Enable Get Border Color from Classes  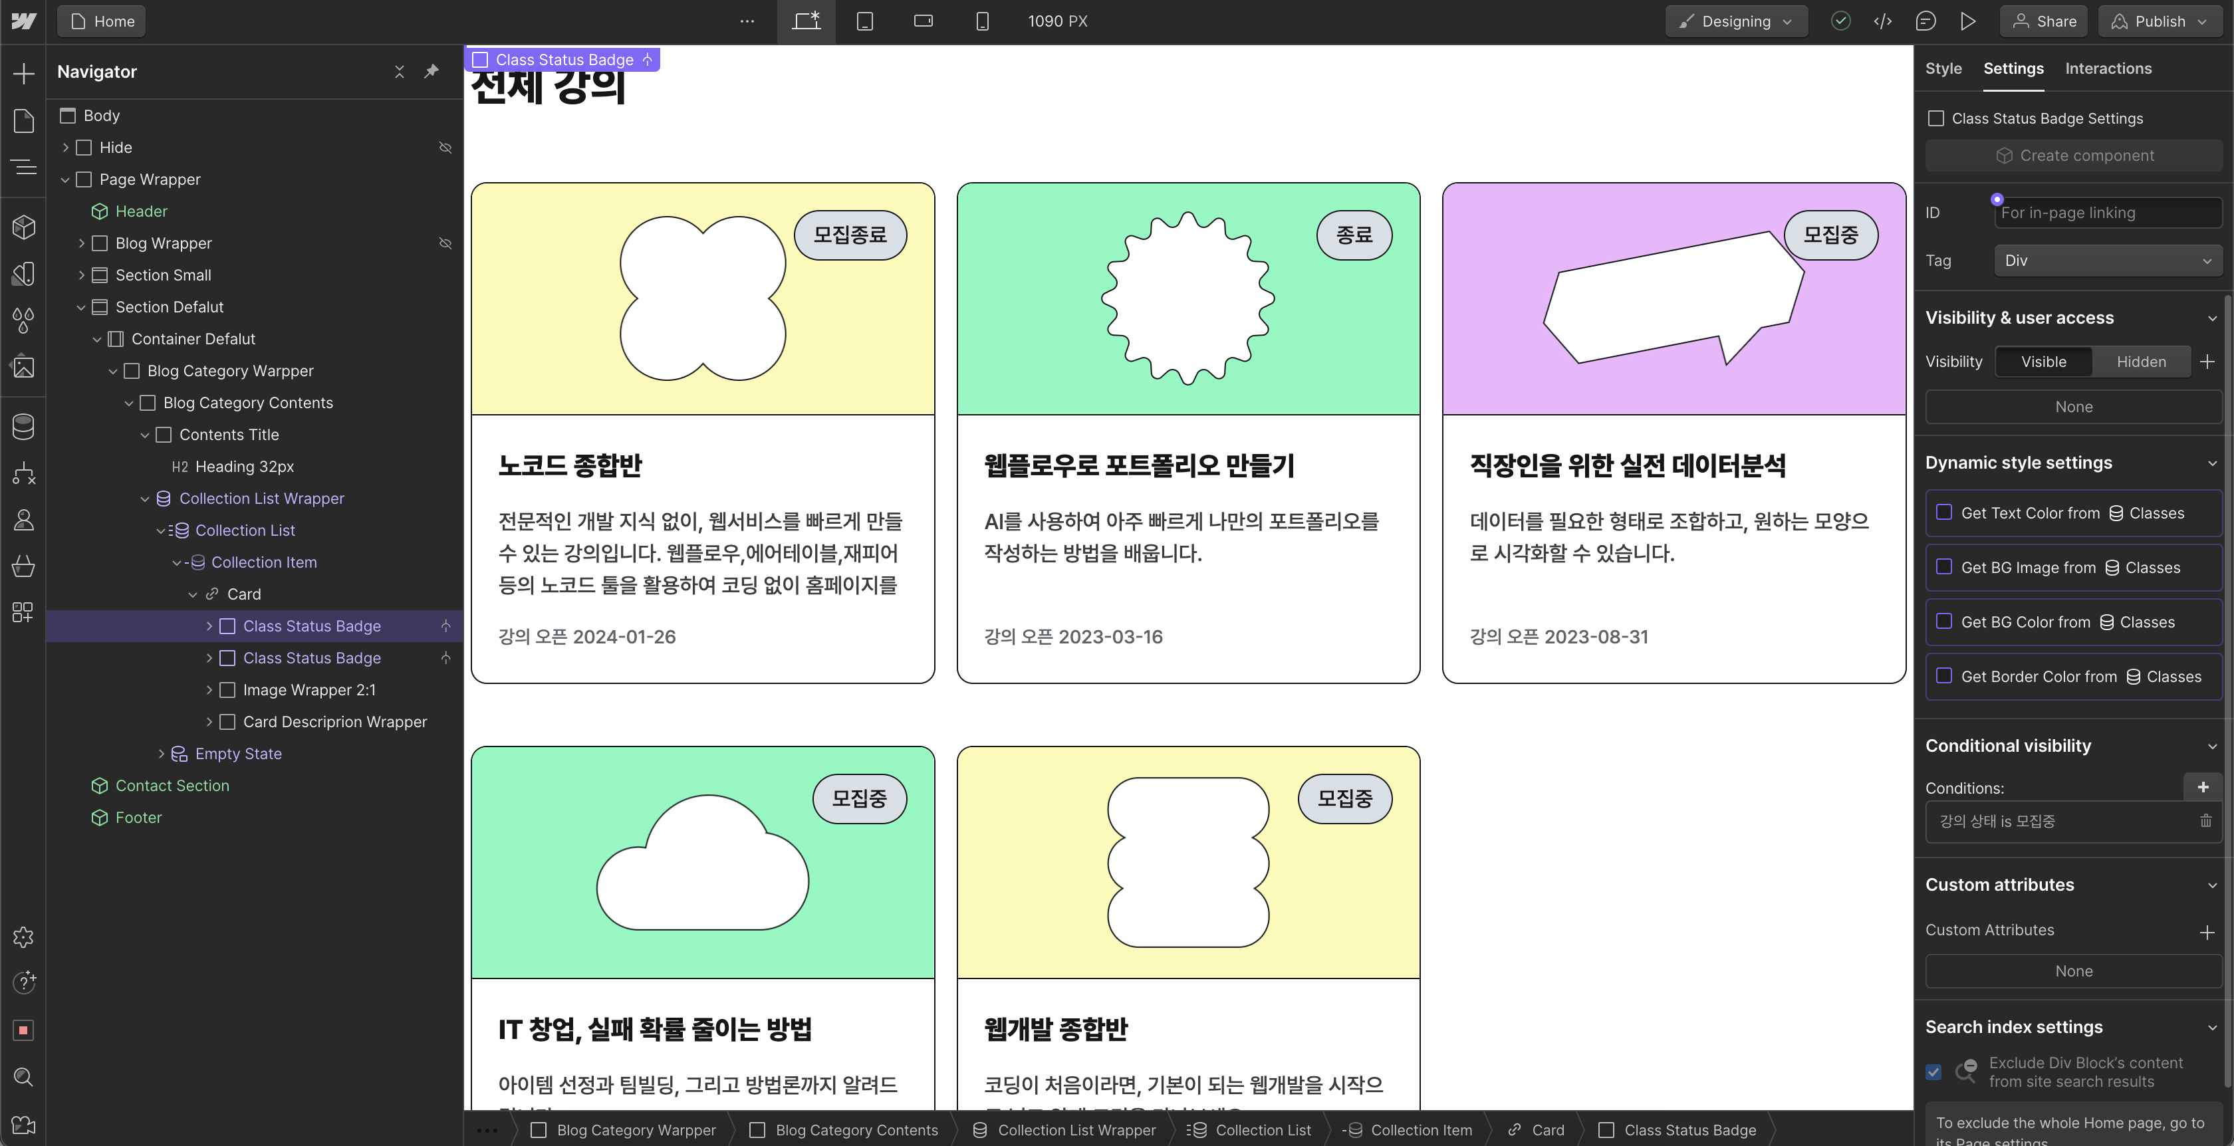(x=1944, y=676)
